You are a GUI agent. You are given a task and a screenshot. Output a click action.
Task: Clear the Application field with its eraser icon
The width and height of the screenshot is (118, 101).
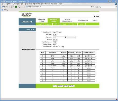[x=66, y=37]
